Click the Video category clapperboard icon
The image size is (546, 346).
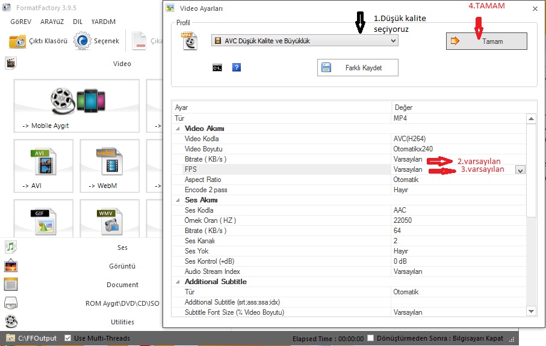click(11, 63)
